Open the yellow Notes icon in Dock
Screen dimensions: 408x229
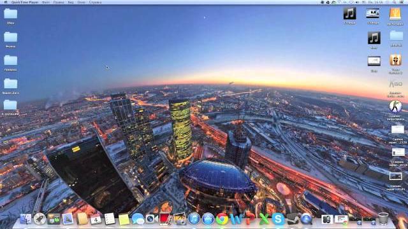click(124, 219)
